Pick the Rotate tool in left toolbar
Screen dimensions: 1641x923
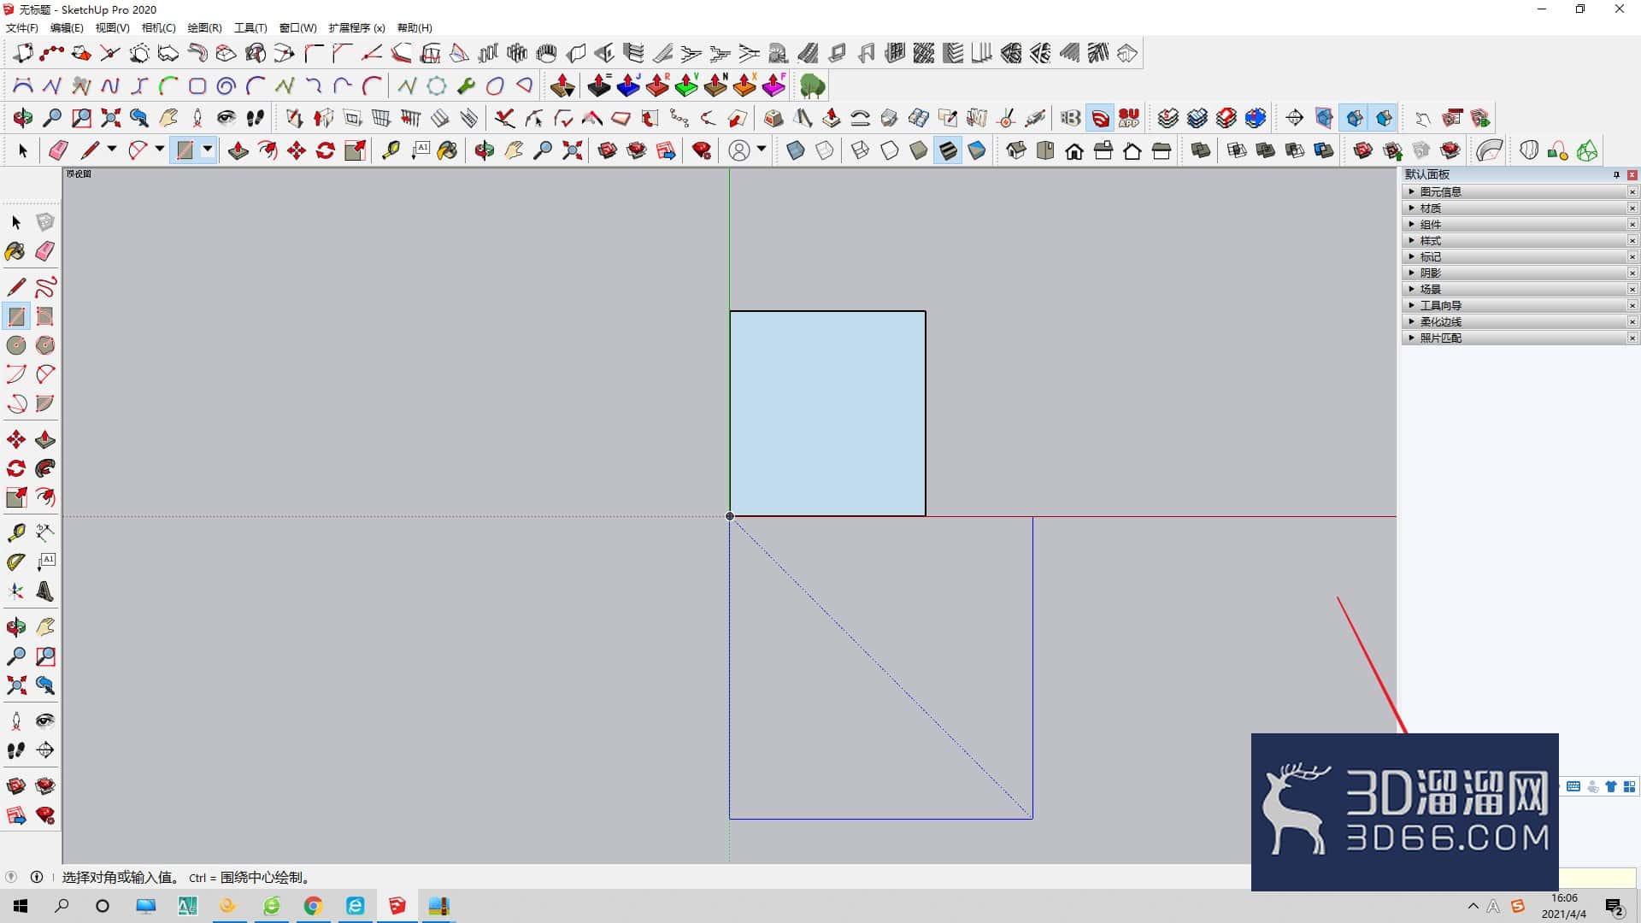(15, 468)
